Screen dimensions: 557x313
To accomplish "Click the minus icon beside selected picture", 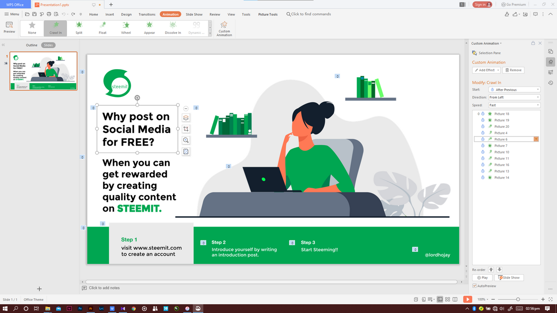I will pos(186,109).
